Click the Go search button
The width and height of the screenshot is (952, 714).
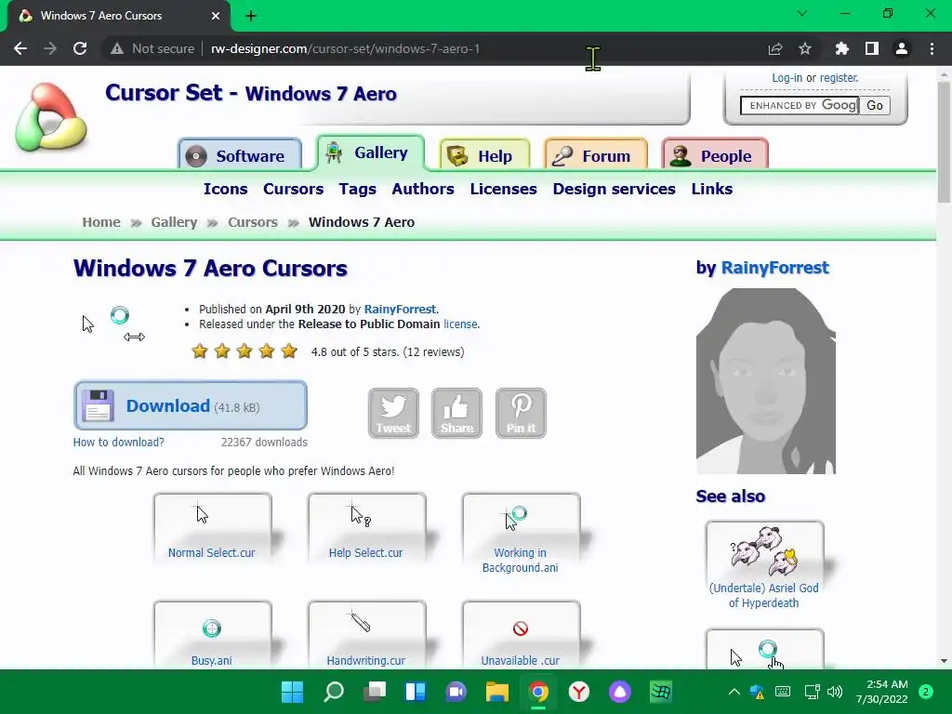pos(875,106)
